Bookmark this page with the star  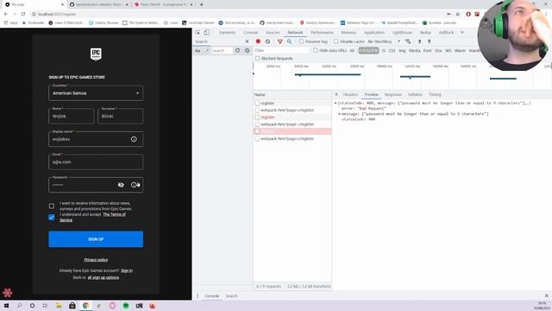(x=458, y=14)
